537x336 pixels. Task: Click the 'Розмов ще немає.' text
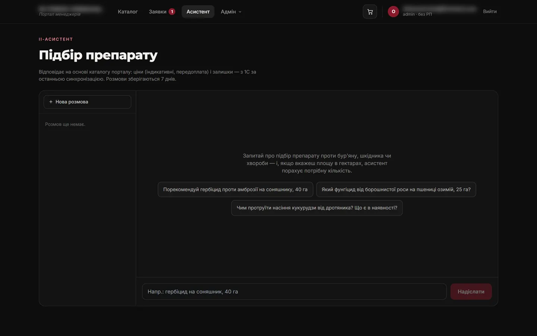click(65, 124)
